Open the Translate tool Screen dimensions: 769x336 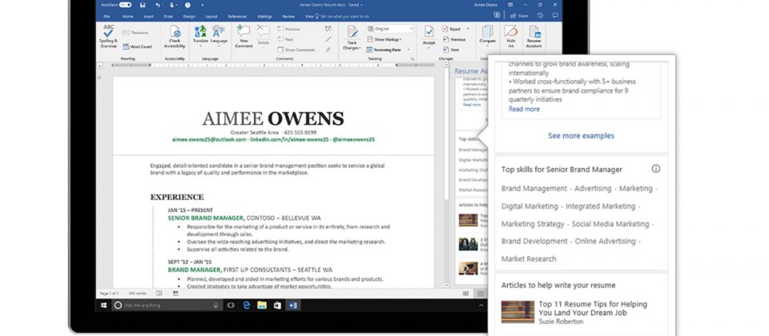(x=200, y=35)
